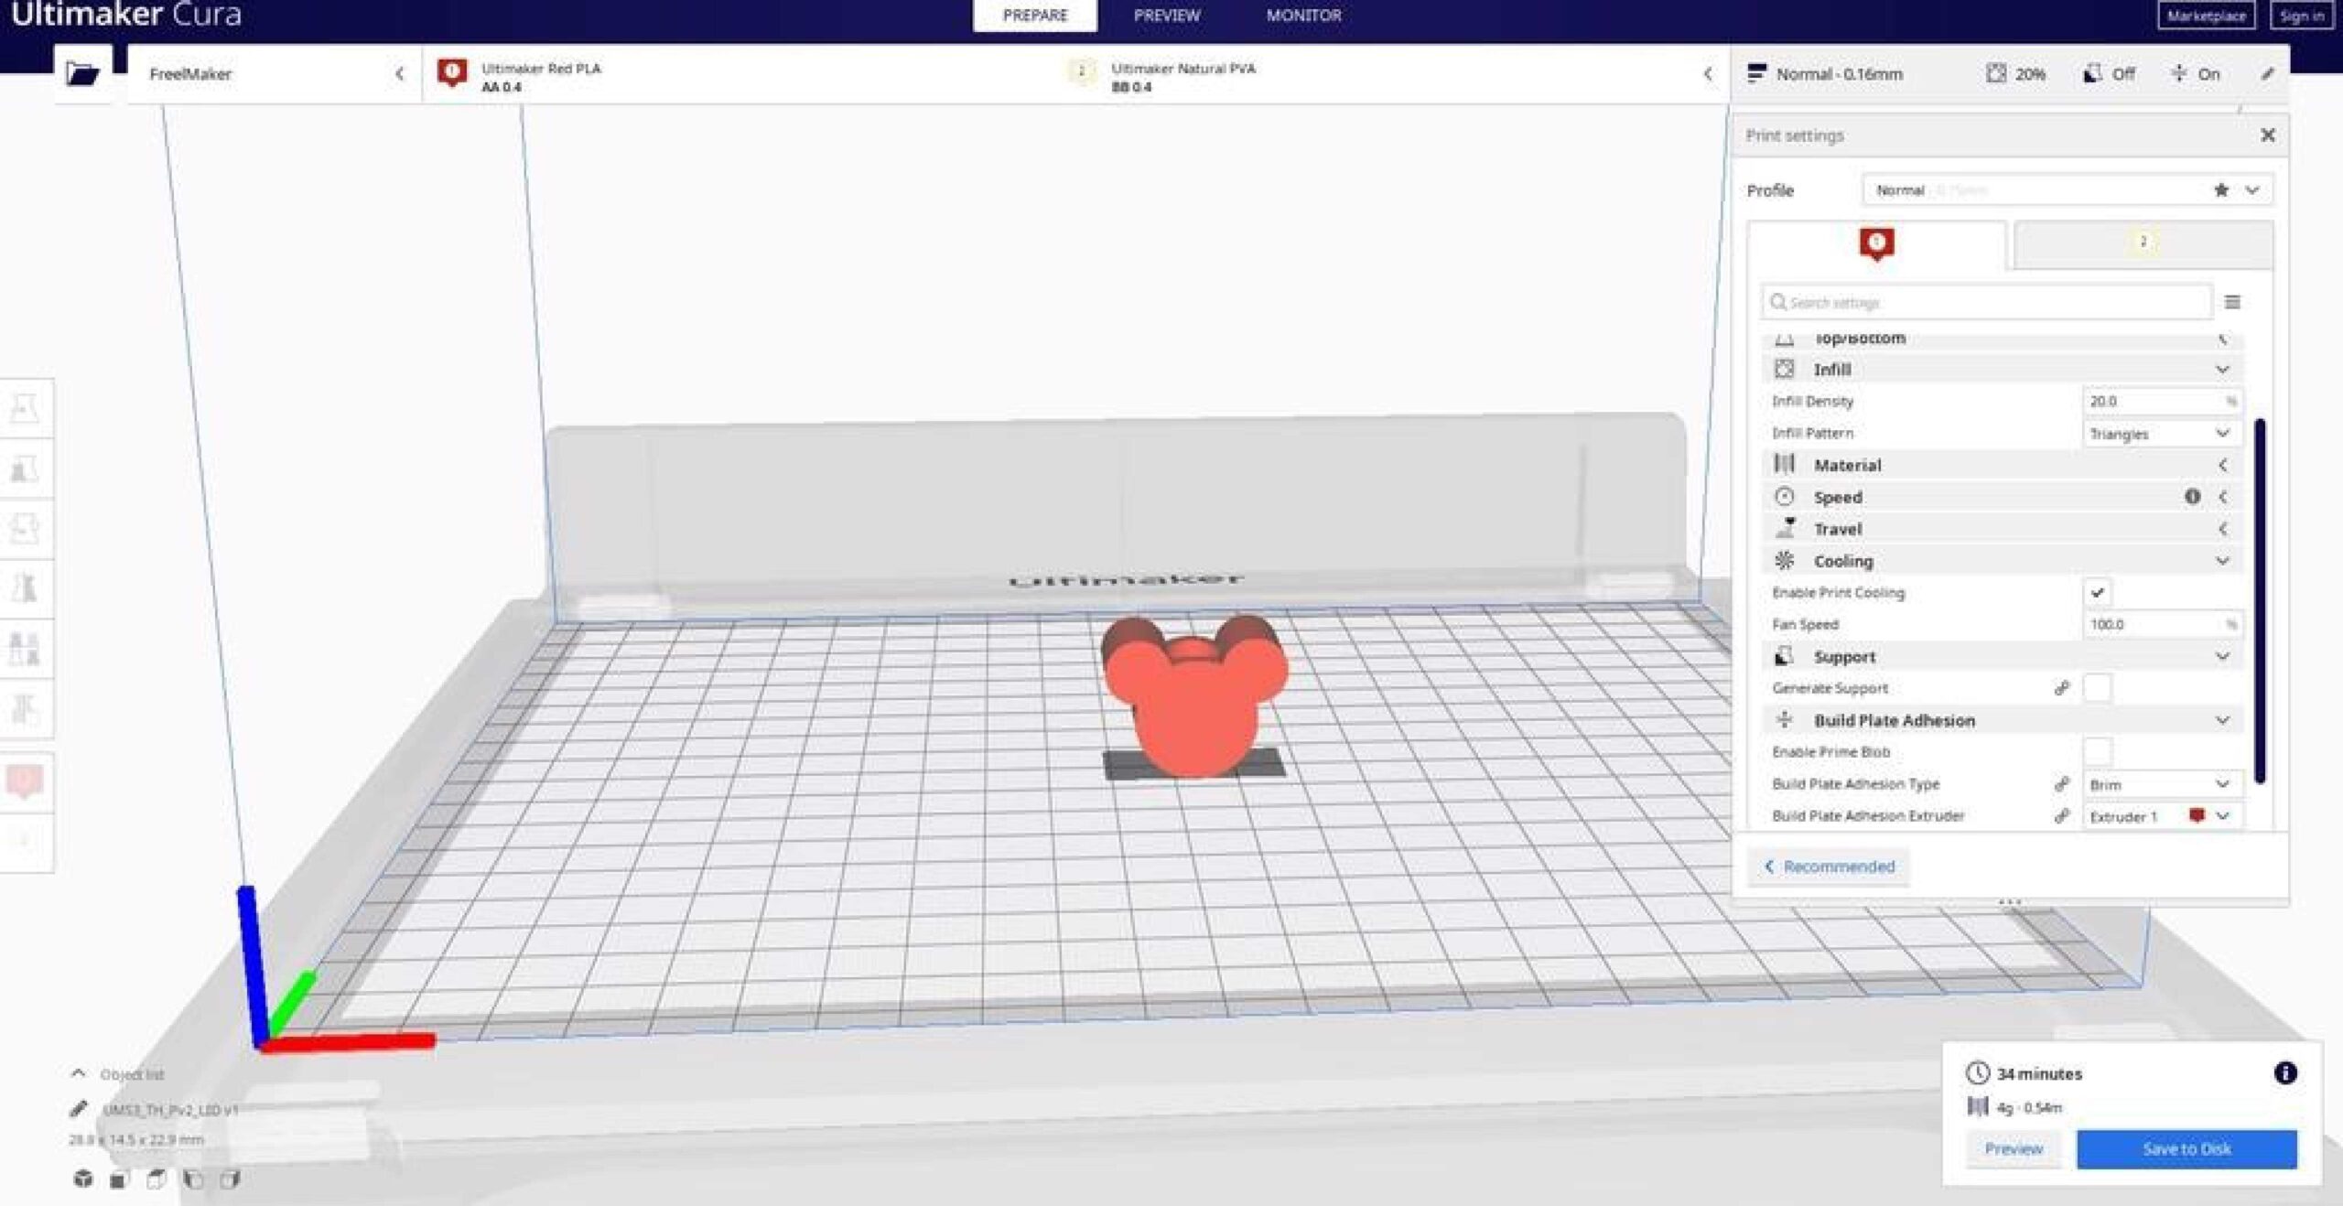Collapse the Object list caret
2343x1206 pixels.
click(x=79, y=1073)
